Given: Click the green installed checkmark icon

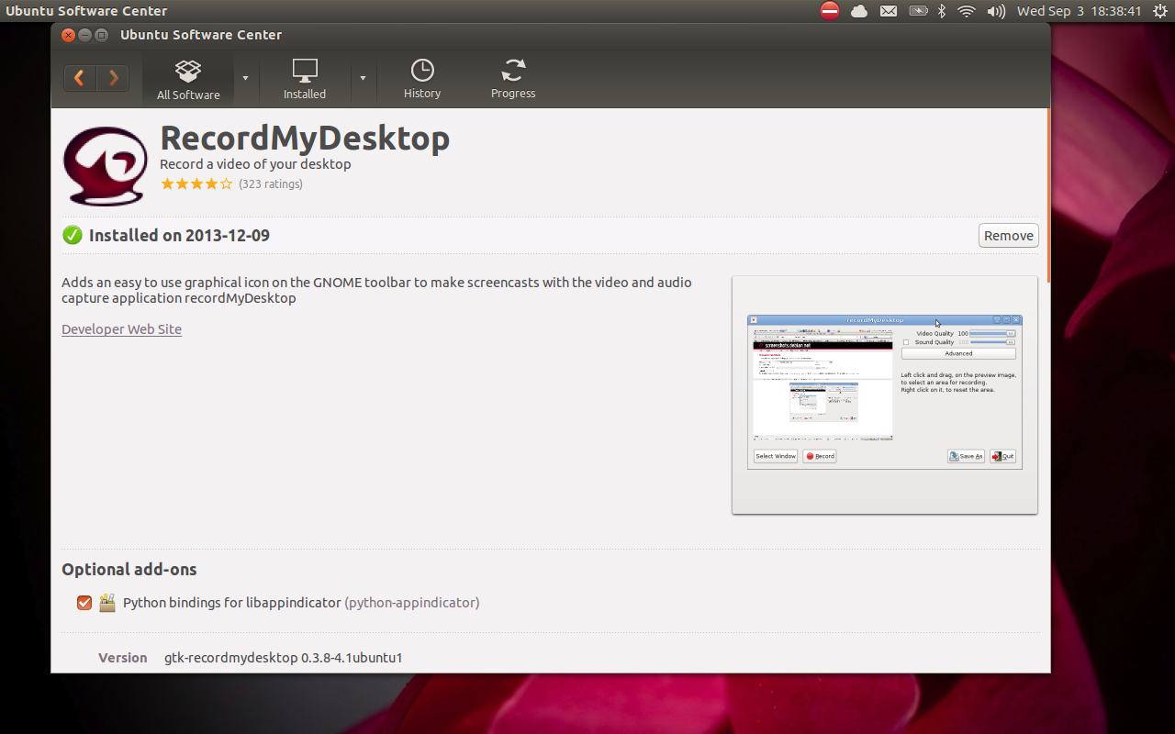Looking at the screenshot, I should pyautogui.click(x=72, y=235).
